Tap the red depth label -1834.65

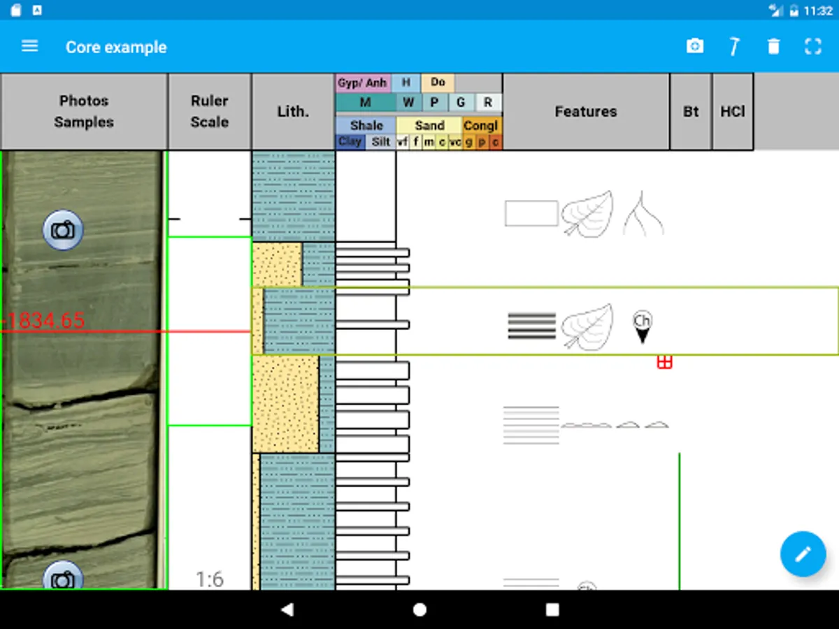pos(43,321)
